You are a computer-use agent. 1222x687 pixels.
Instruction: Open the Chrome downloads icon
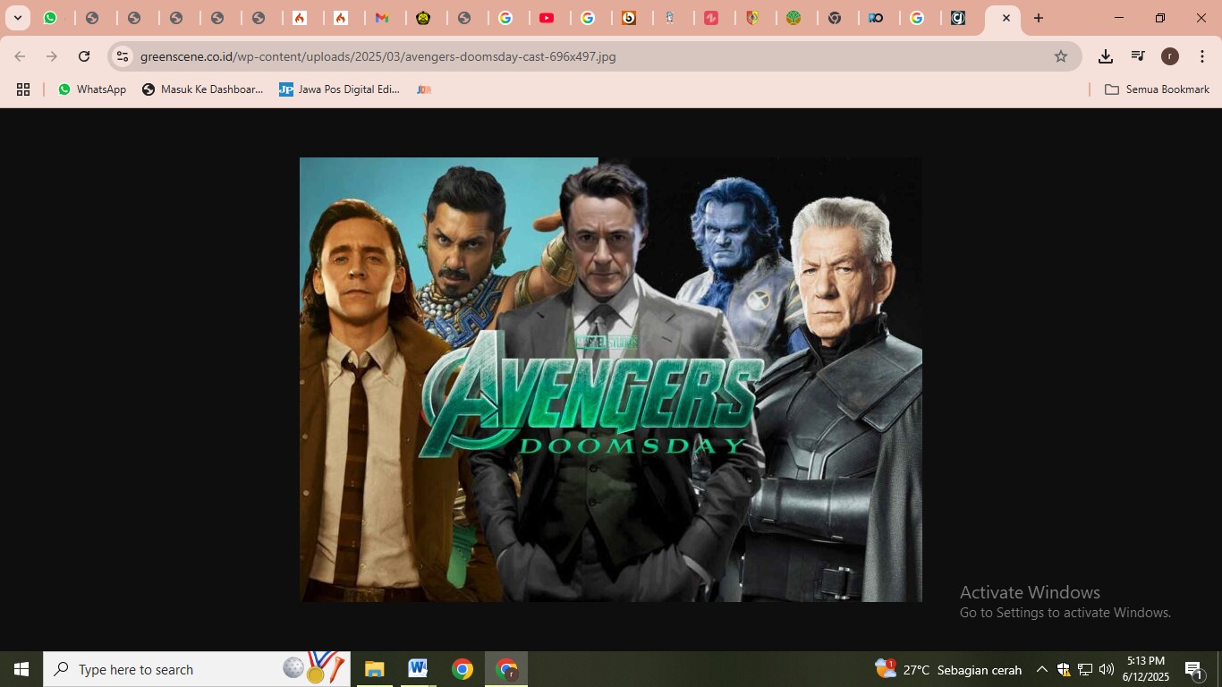[1106, 56]
